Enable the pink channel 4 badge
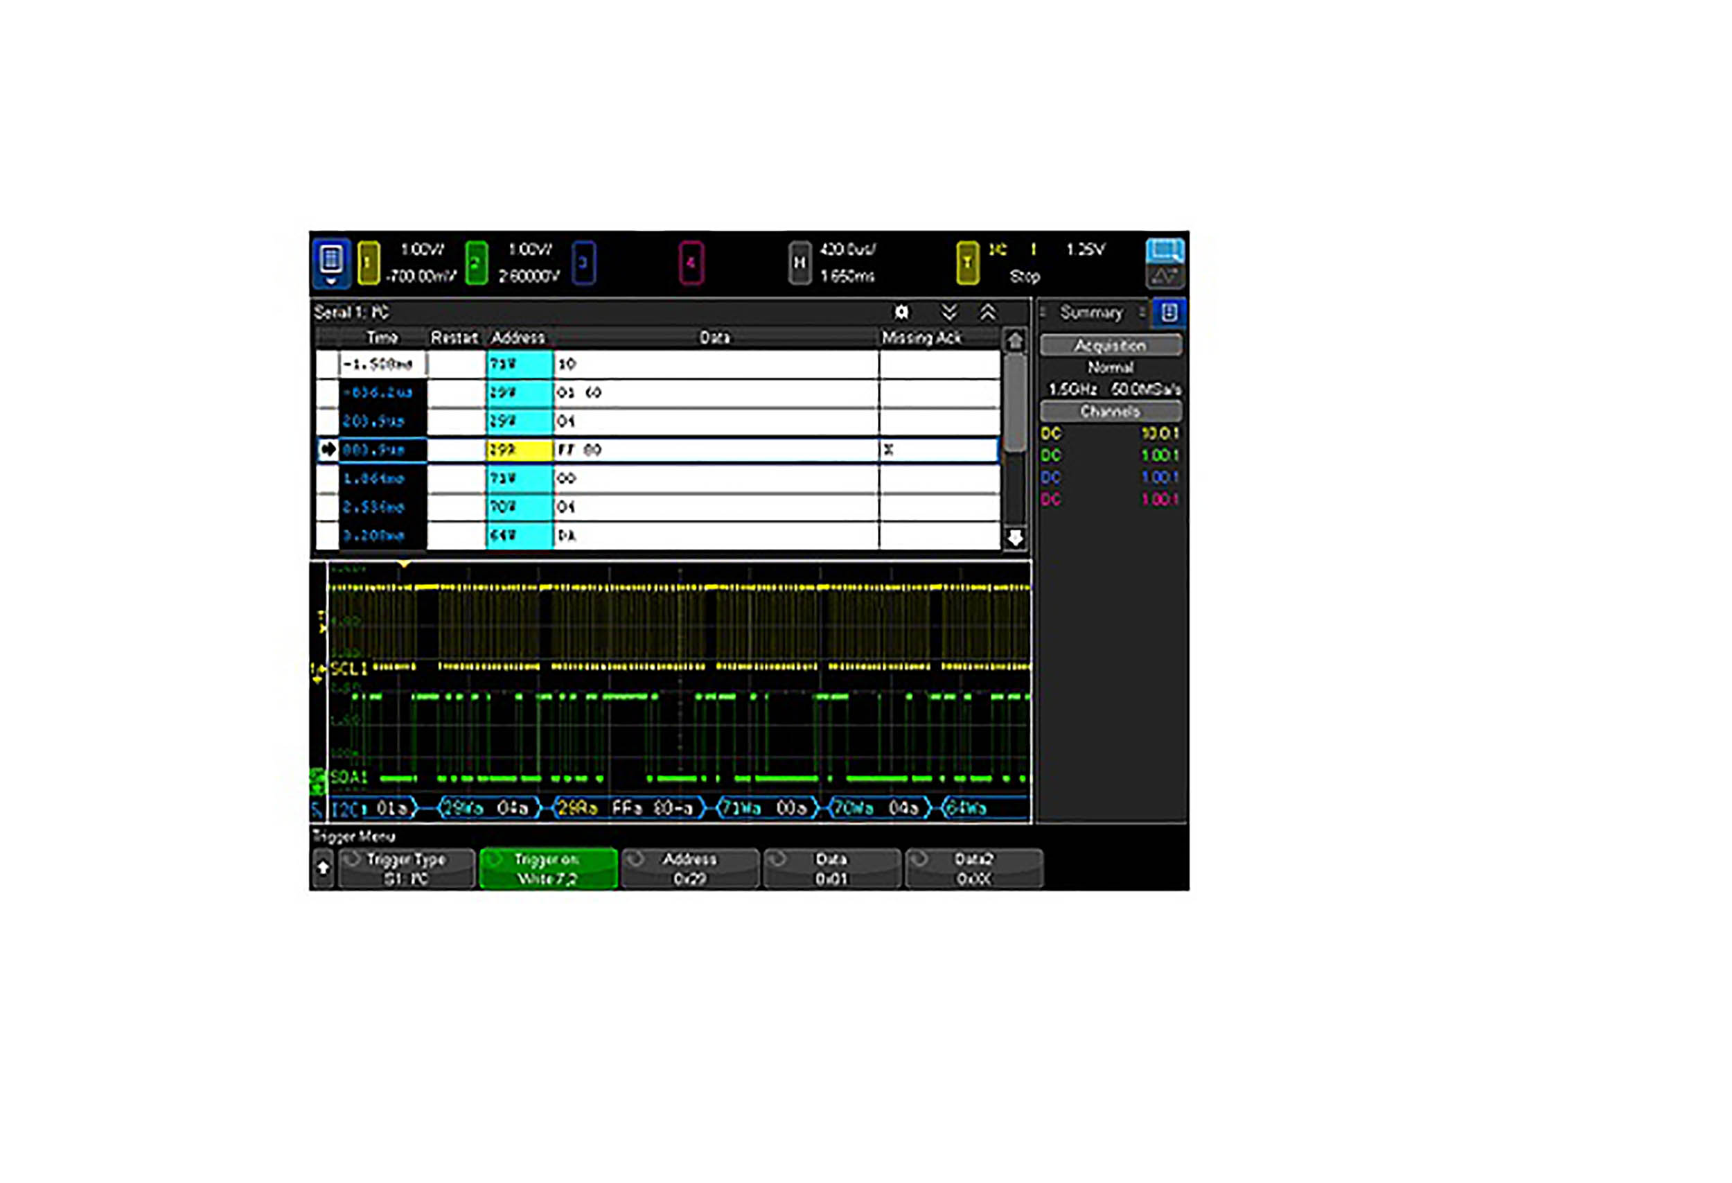 [691, 263]
